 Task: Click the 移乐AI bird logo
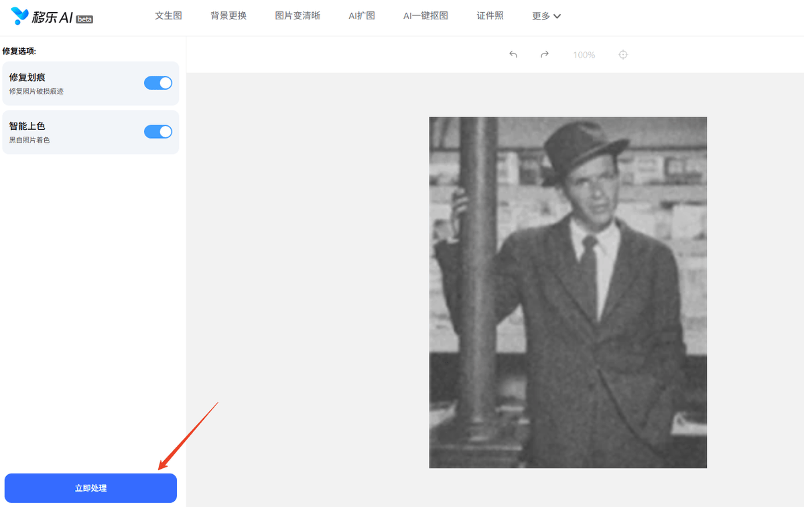tap(20, 16)
